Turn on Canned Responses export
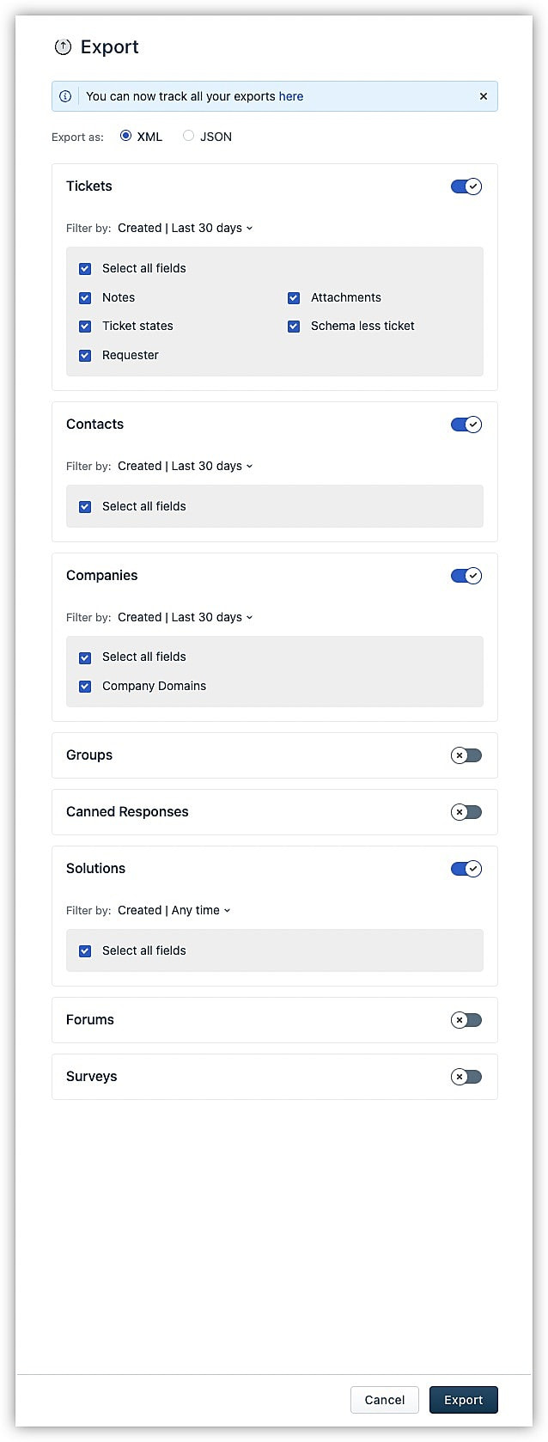Viewport: 548px width, 1442px height. coord(466,812)
